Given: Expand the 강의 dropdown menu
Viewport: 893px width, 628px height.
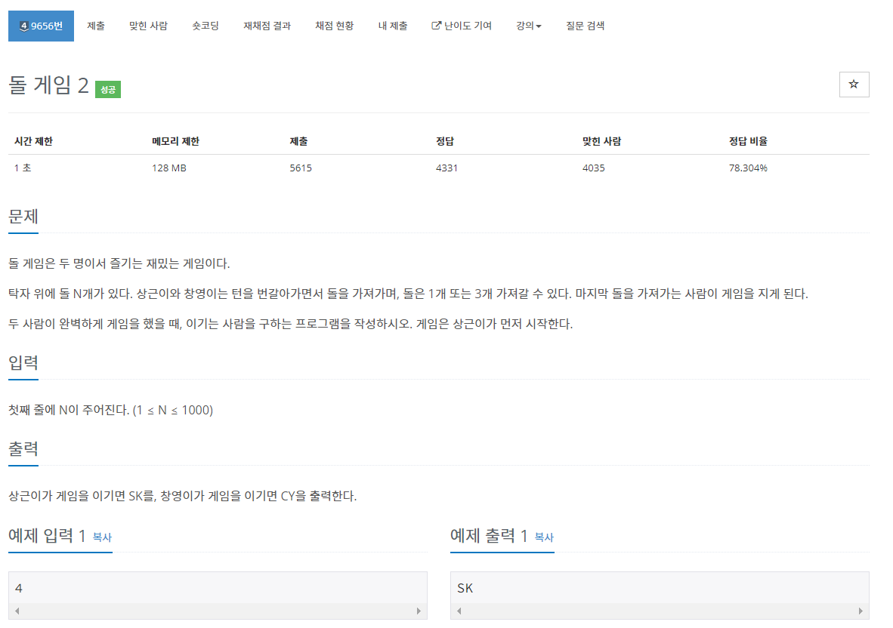Looking at the screenshot, I should (529, 26).
